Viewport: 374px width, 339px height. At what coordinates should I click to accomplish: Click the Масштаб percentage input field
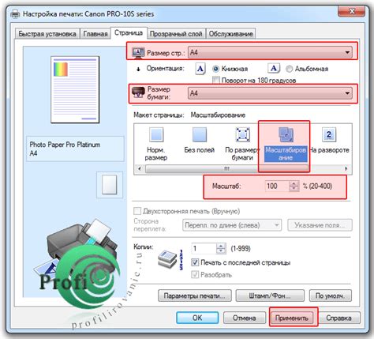277,186
